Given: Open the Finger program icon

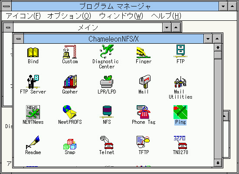Looking at the screenshot, I should [144, 53].
